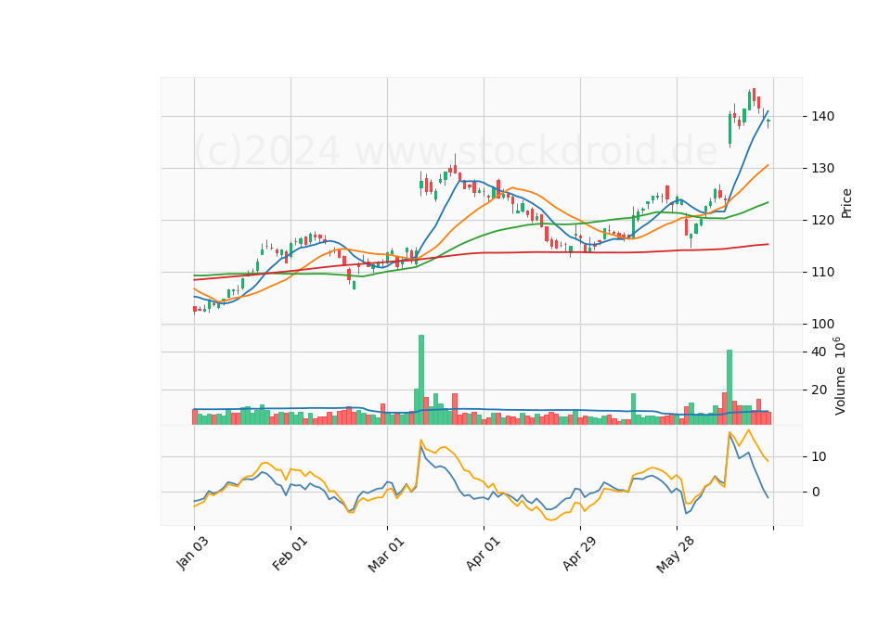Viewport: 891px width, 640px height.
Task: Click the 120 price axis tick label
Action: coord(822,221)
